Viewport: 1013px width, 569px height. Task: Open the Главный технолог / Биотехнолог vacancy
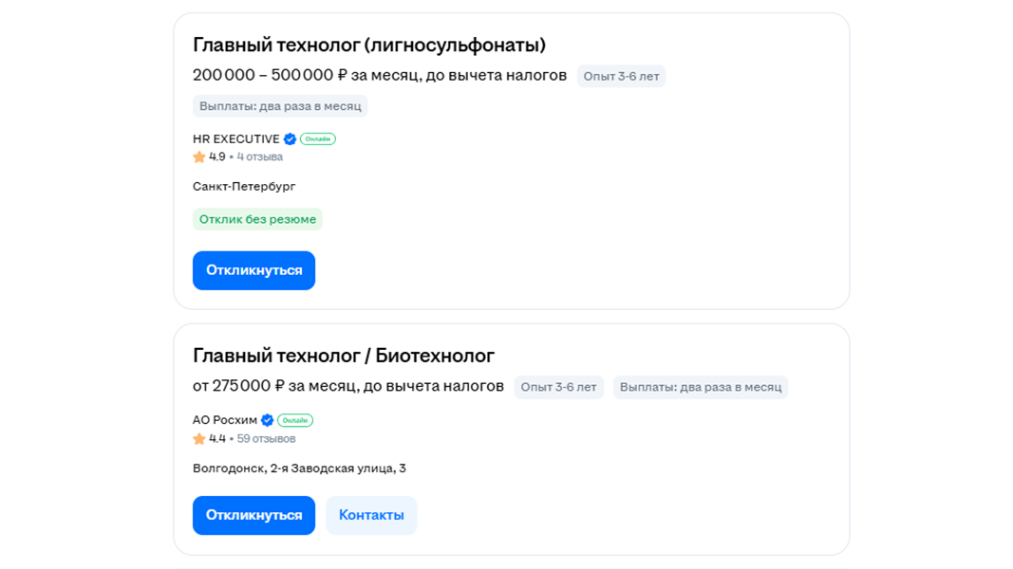pyautogui.click(x=343, y=356)
